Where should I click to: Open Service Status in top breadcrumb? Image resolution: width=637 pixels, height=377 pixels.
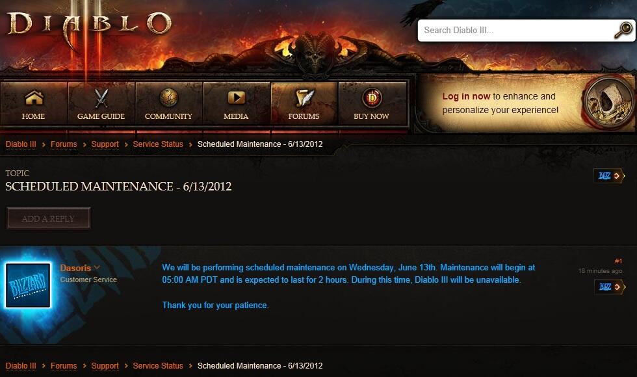[157, 144]
